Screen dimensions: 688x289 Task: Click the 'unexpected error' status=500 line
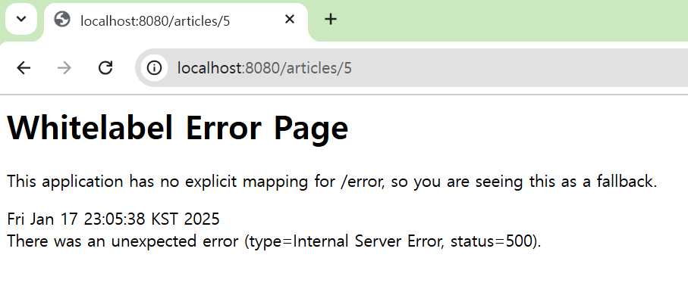(275, 241)
